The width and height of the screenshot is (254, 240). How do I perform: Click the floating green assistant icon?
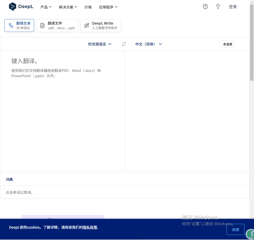250,234
